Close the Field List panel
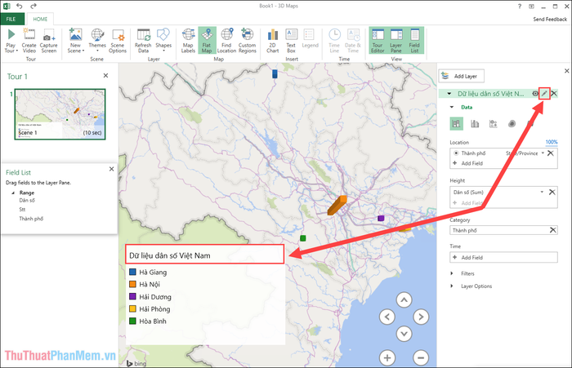Viewport: 572px width, 368px height. 112,169
